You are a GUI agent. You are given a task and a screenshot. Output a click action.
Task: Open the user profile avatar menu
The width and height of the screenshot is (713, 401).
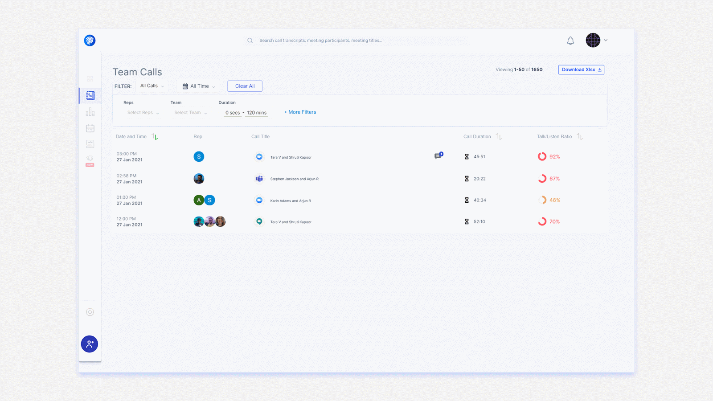tap(593, 40)
